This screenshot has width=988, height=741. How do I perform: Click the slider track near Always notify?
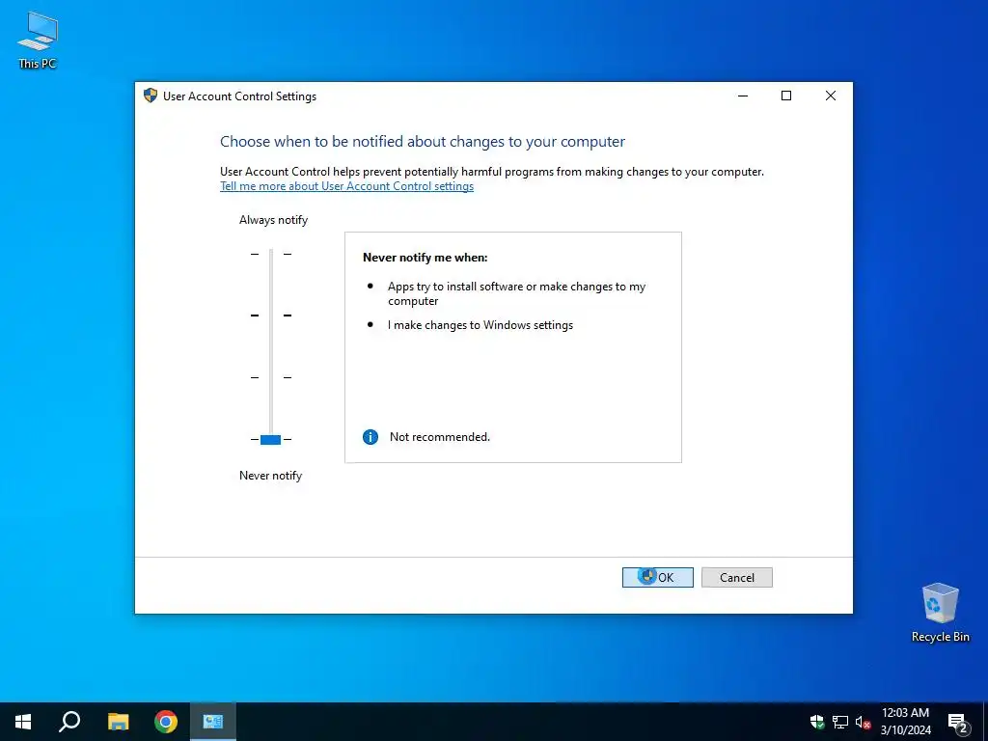click(271, 254)
